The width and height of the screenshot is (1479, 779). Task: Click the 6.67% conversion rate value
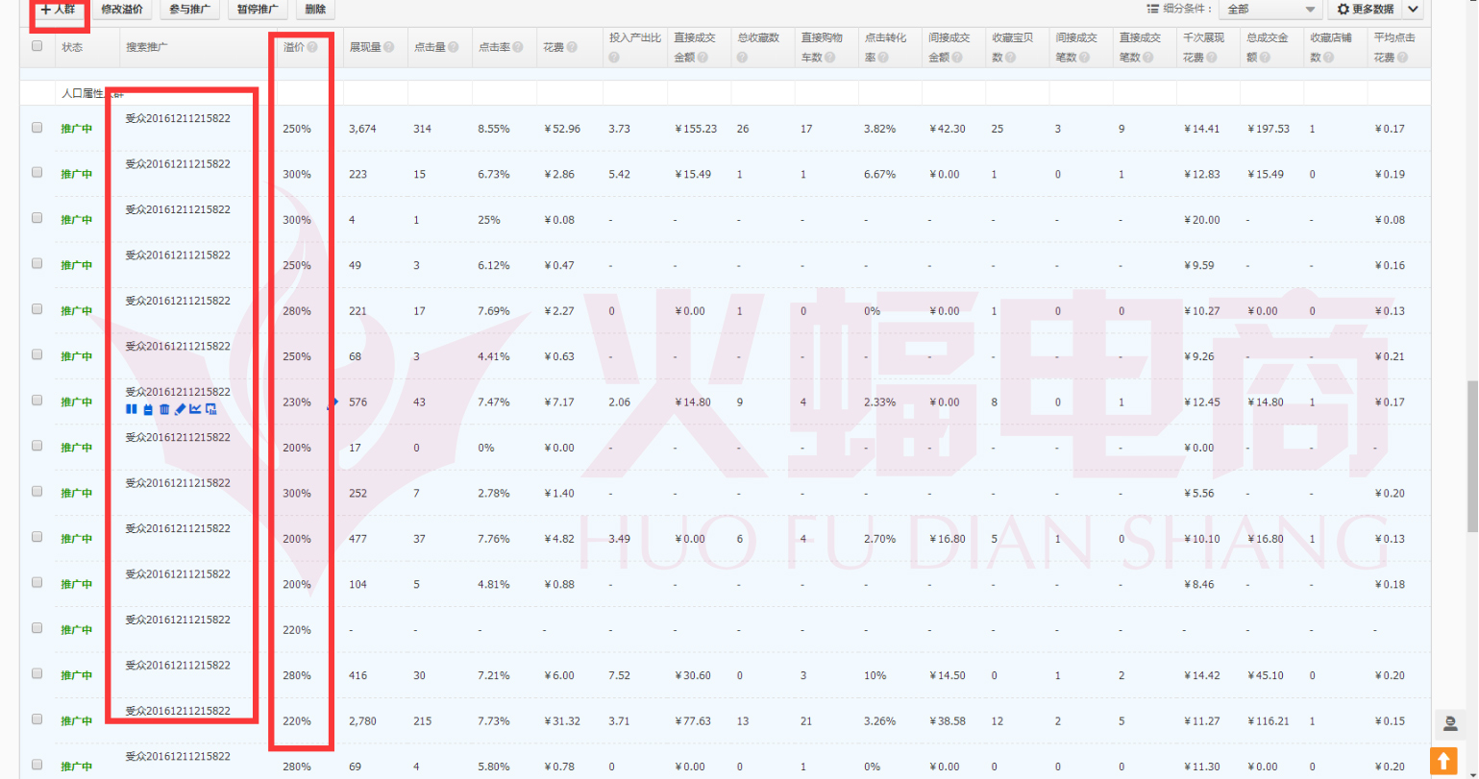point(879,174)
